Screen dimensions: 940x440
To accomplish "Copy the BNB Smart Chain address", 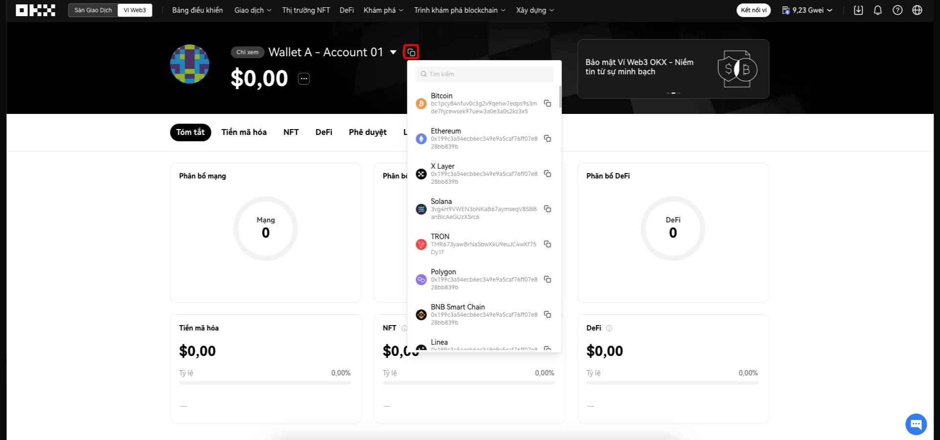I will click(547, 314).
